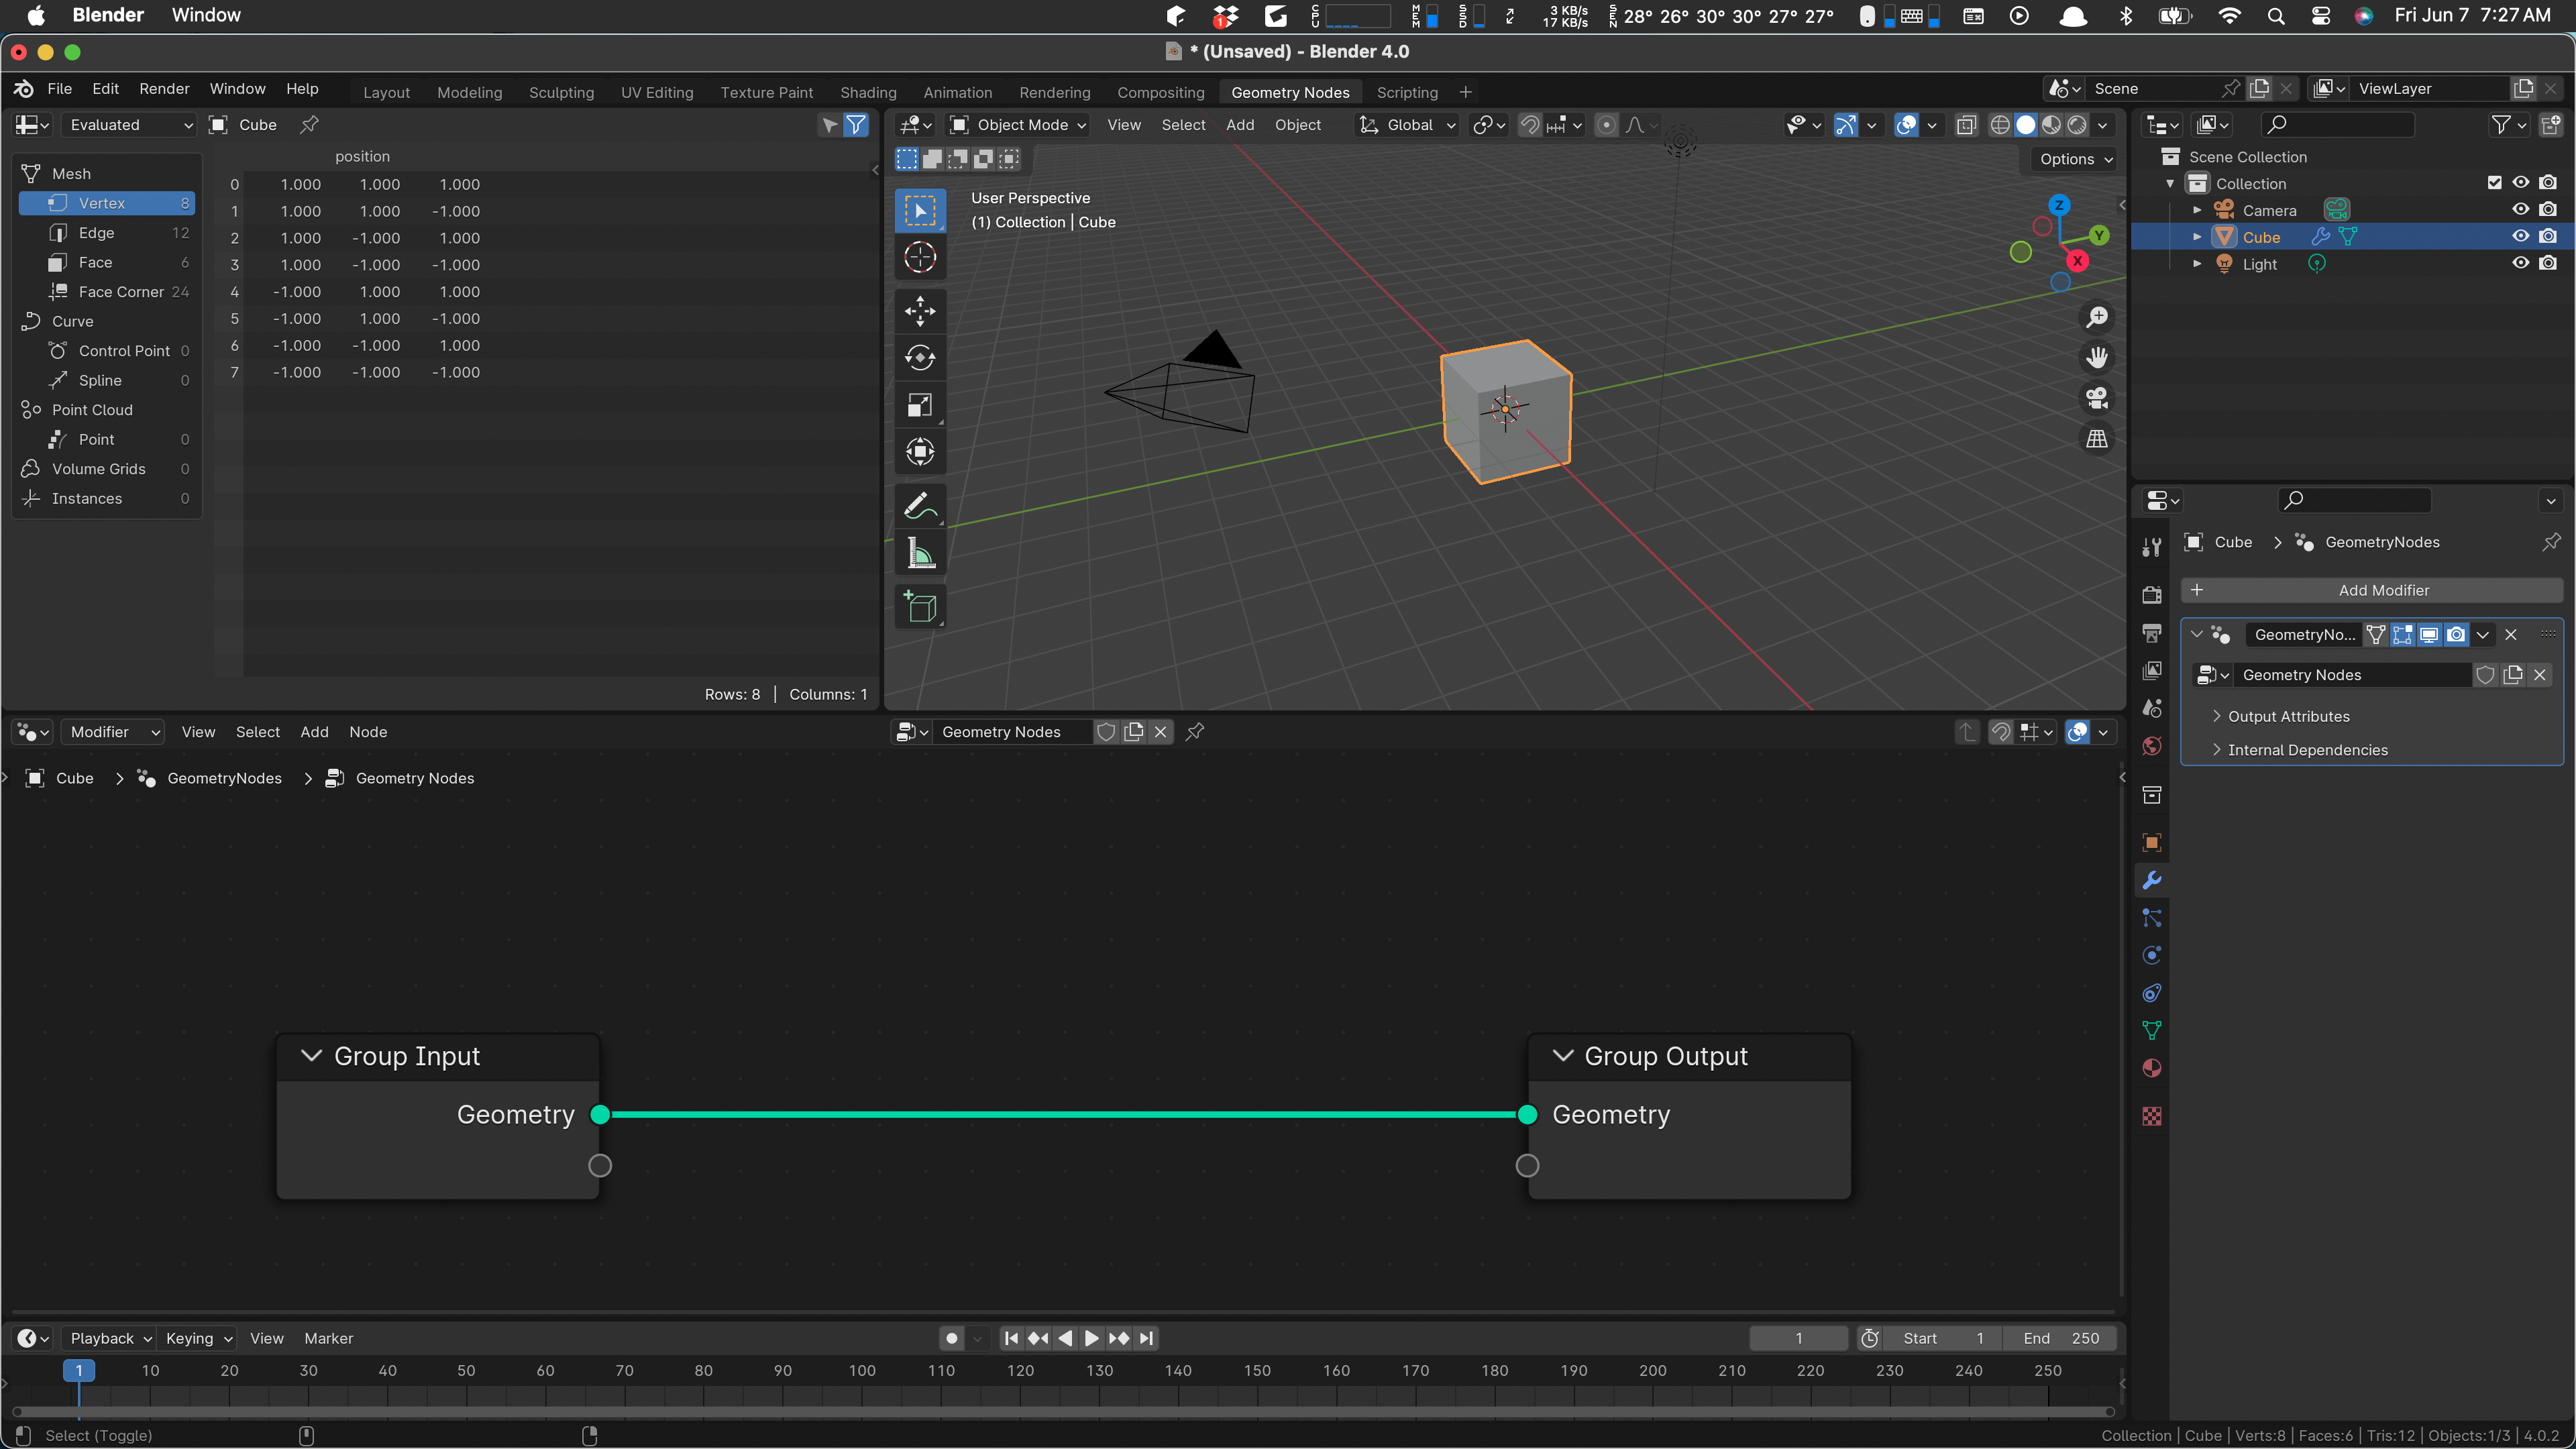
Task: Open the Object Data green triangle tab
Action: pos(2152,1031)
